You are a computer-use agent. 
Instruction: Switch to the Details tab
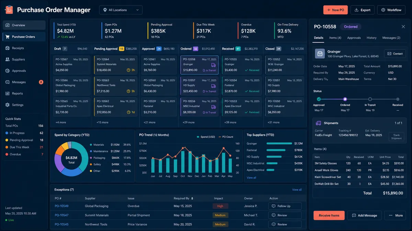click(x=319, y=38)
